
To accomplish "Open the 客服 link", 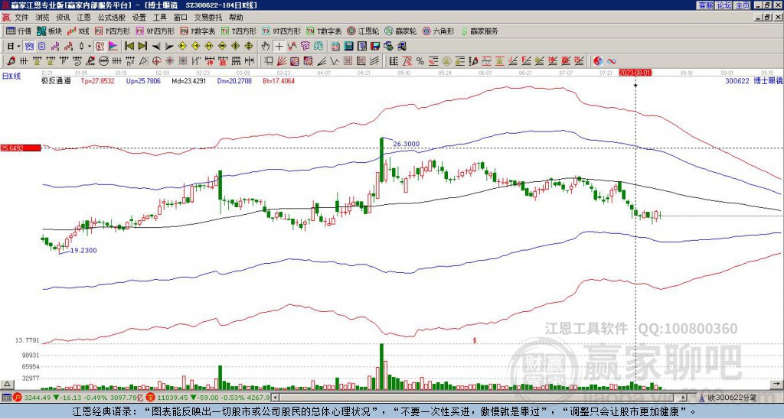I will [706, 5].
